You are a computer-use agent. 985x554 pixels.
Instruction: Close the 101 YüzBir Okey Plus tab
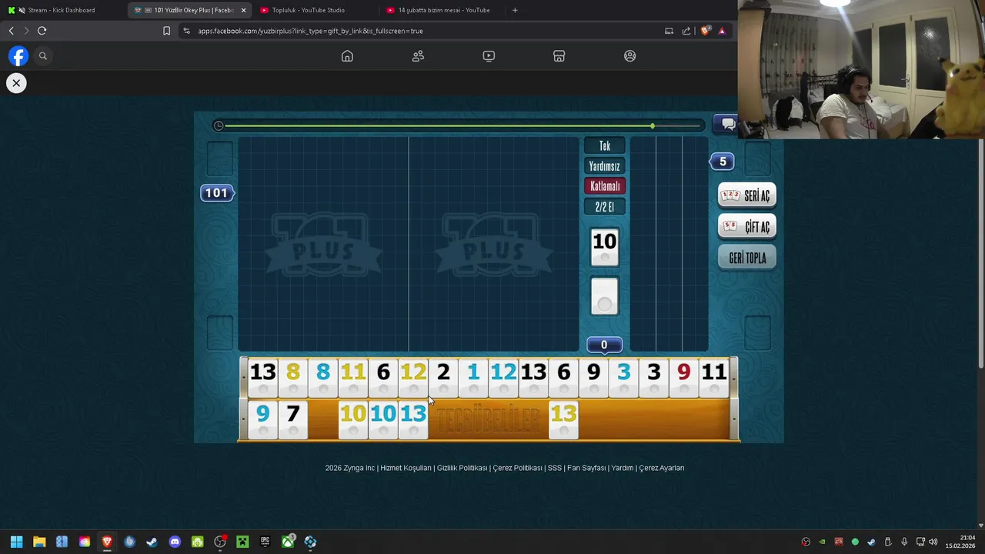(x=243, y=10)
